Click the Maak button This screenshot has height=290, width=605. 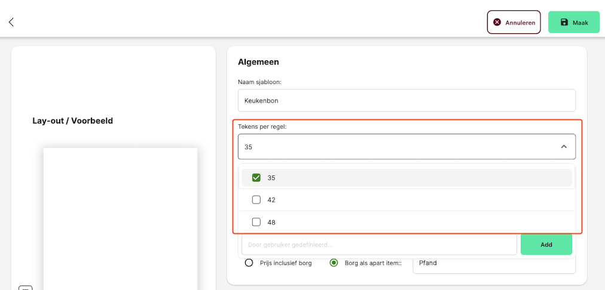tap(574, 22)
